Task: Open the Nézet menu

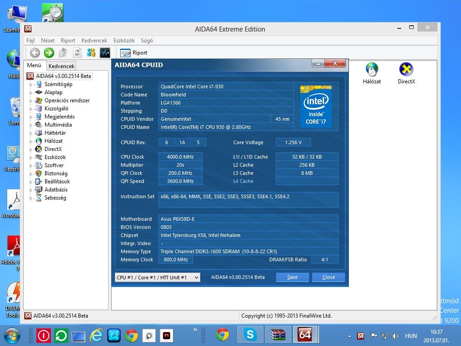Action: click(x=48, y=41)
